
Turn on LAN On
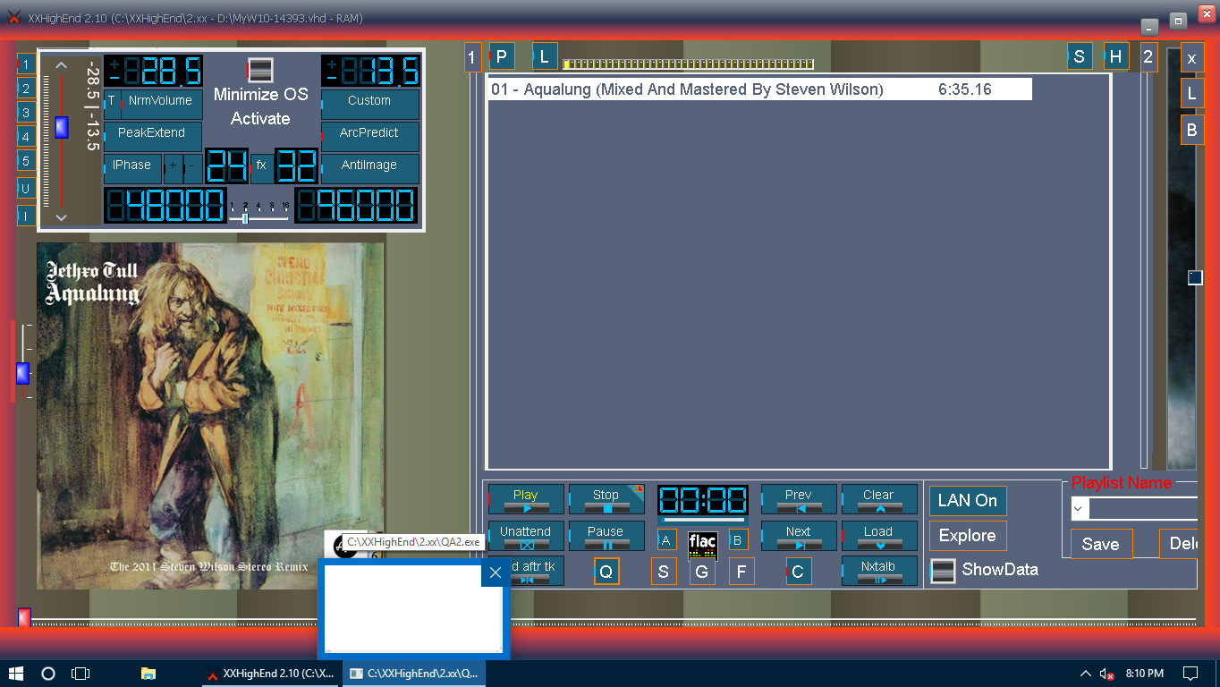click(x=968, y=501)
